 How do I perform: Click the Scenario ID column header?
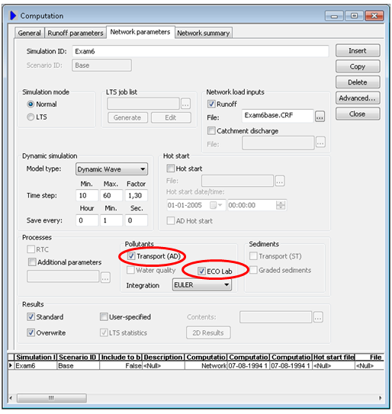pyautogui.click(x=79, y=358)
